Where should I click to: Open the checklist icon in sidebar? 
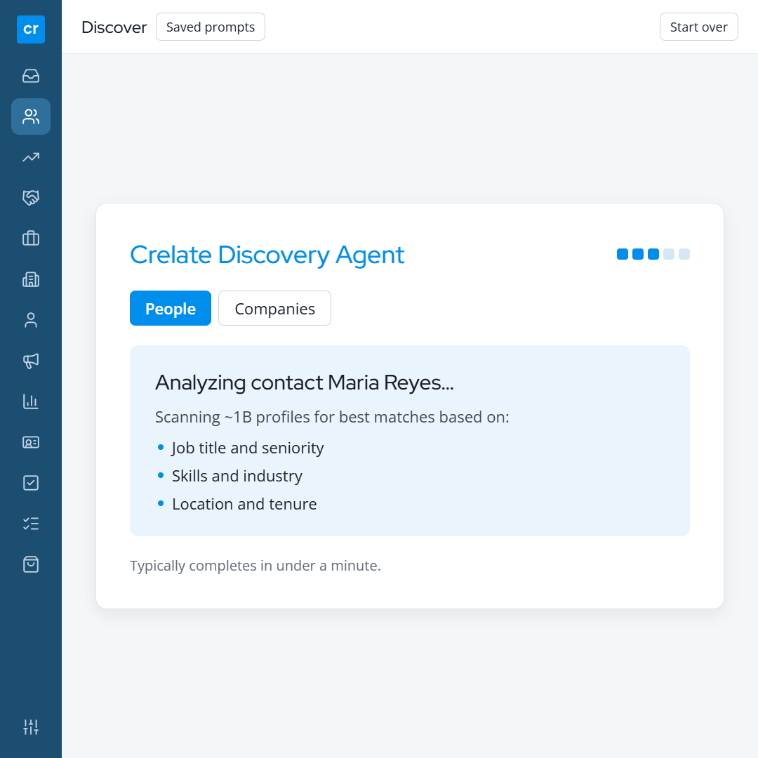(x=30, y=524)
